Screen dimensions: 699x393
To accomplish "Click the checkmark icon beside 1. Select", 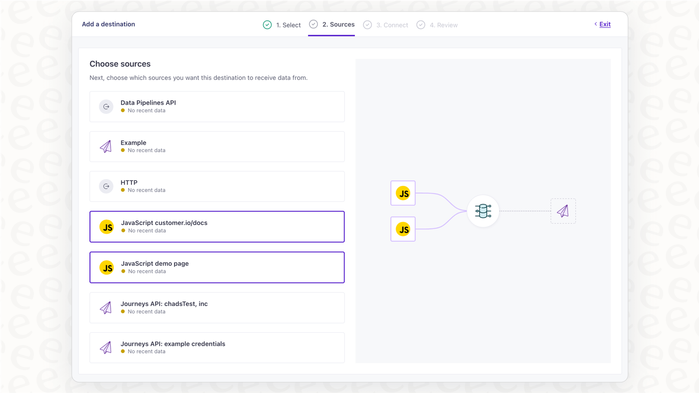I will coord(267,25).
